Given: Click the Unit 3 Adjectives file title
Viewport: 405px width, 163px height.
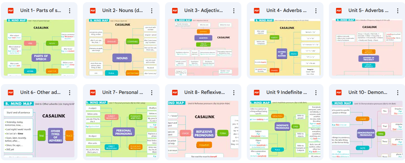Looking at the screenshot, I should coord(204,11).
